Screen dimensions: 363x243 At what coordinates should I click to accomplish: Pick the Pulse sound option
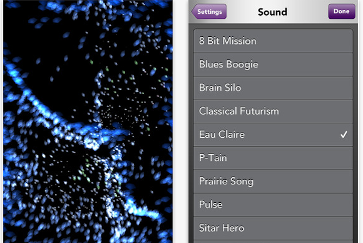pyautogui.click(x=273, y=205)
